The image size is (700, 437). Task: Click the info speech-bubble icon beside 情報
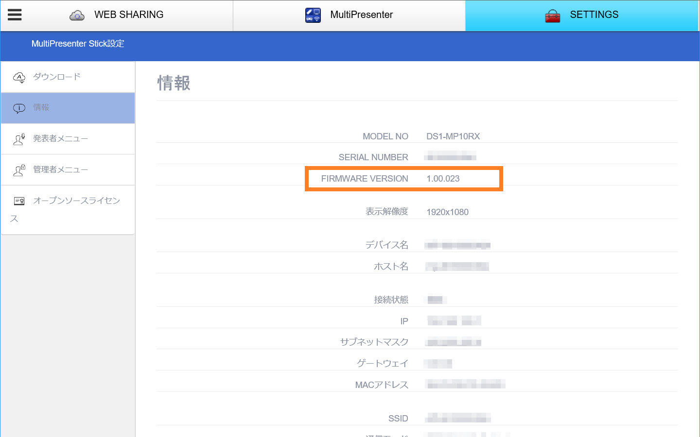(18, 108)
